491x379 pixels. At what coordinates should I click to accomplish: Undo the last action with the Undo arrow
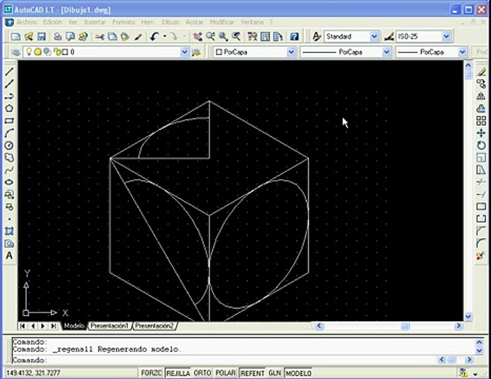pos(154,37)
